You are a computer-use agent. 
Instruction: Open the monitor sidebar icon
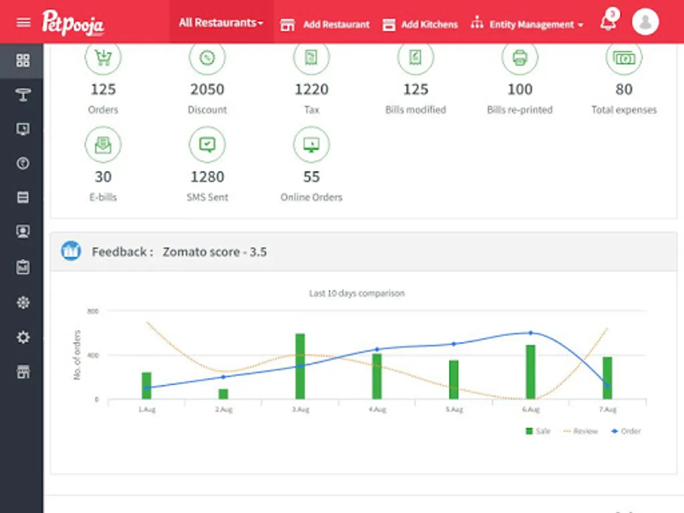(23, 129)
